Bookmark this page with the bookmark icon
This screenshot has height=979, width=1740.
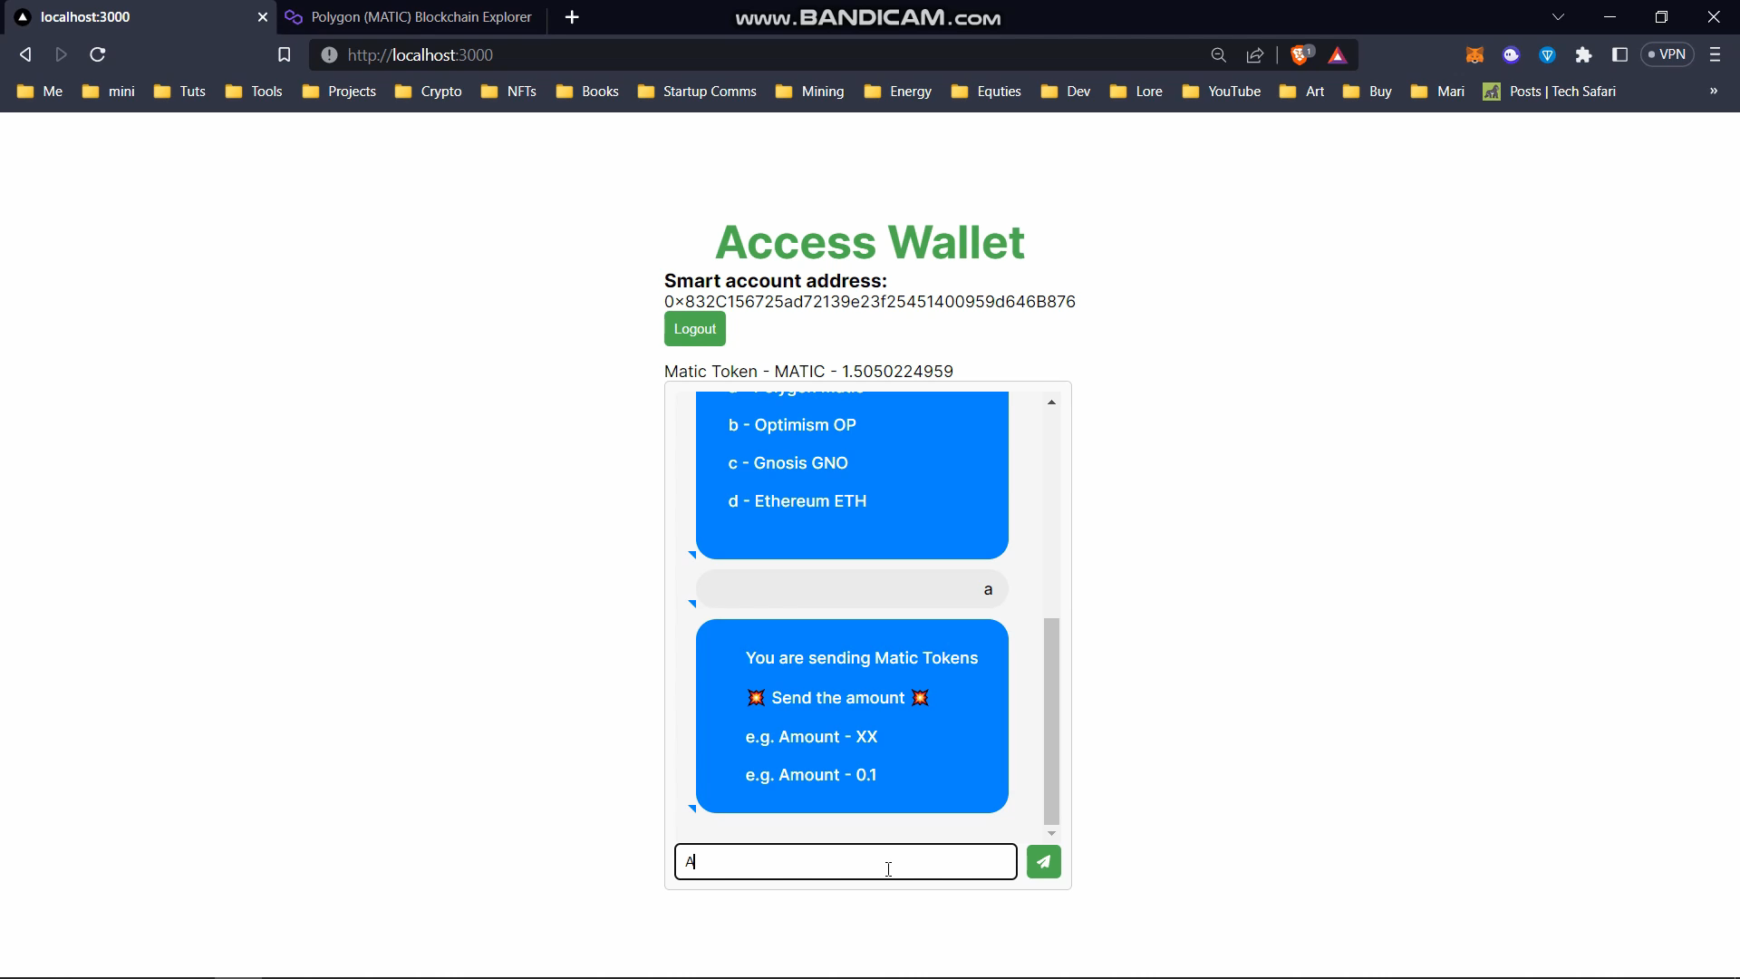click(x=284, y=55)
